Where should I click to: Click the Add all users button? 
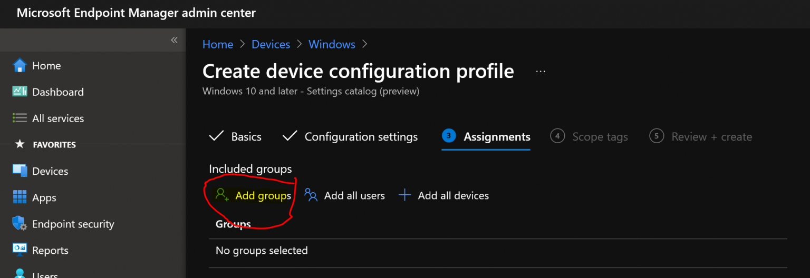(344, 195)
